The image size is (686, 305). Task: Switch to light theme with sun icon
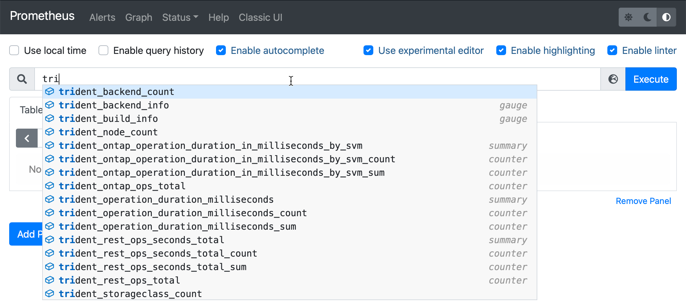629,17
